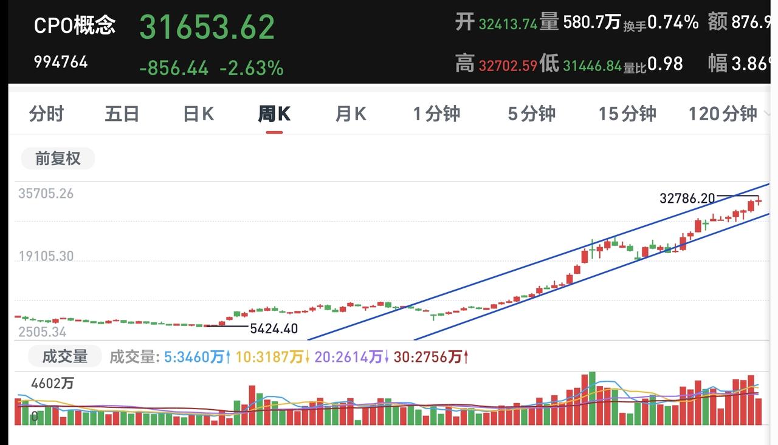Choose the 1分钟 interval tab

click(436, 114)
